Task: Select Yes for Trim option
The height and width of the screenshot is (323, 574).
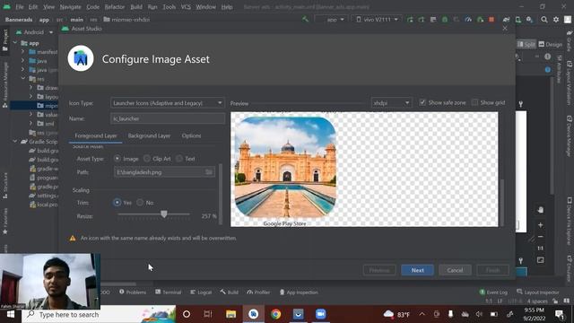Action: coord(117,202)
